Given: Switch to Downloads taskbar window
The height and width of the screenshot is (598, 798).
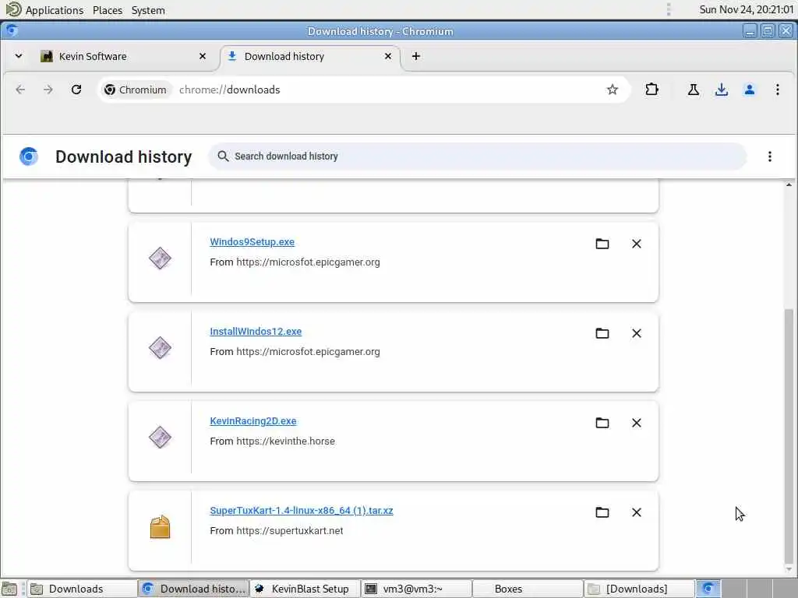Looking at the screenshot, I should (81, 589).
